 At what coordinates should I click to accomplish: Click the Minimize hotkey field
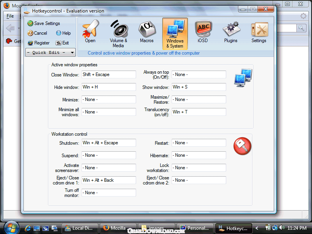click(x=109, y=99)
